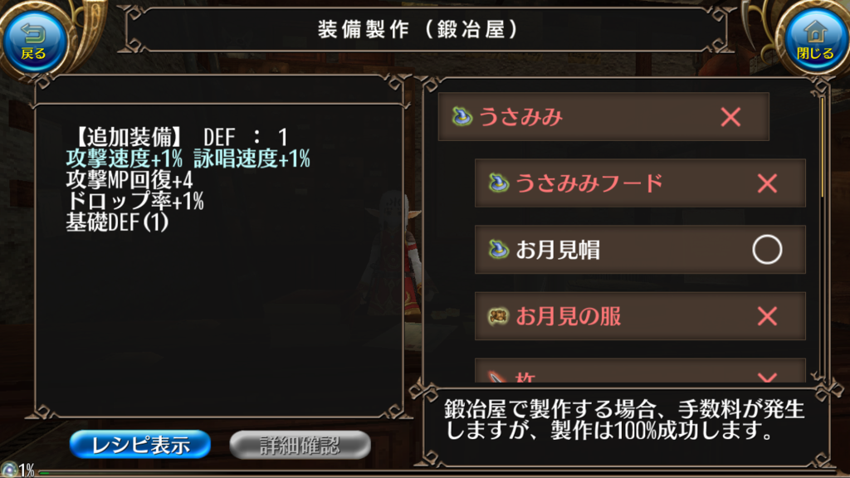Select the お月見の服 recipe entry
Screen dimensions: 850x478
(x=640, y=316)
